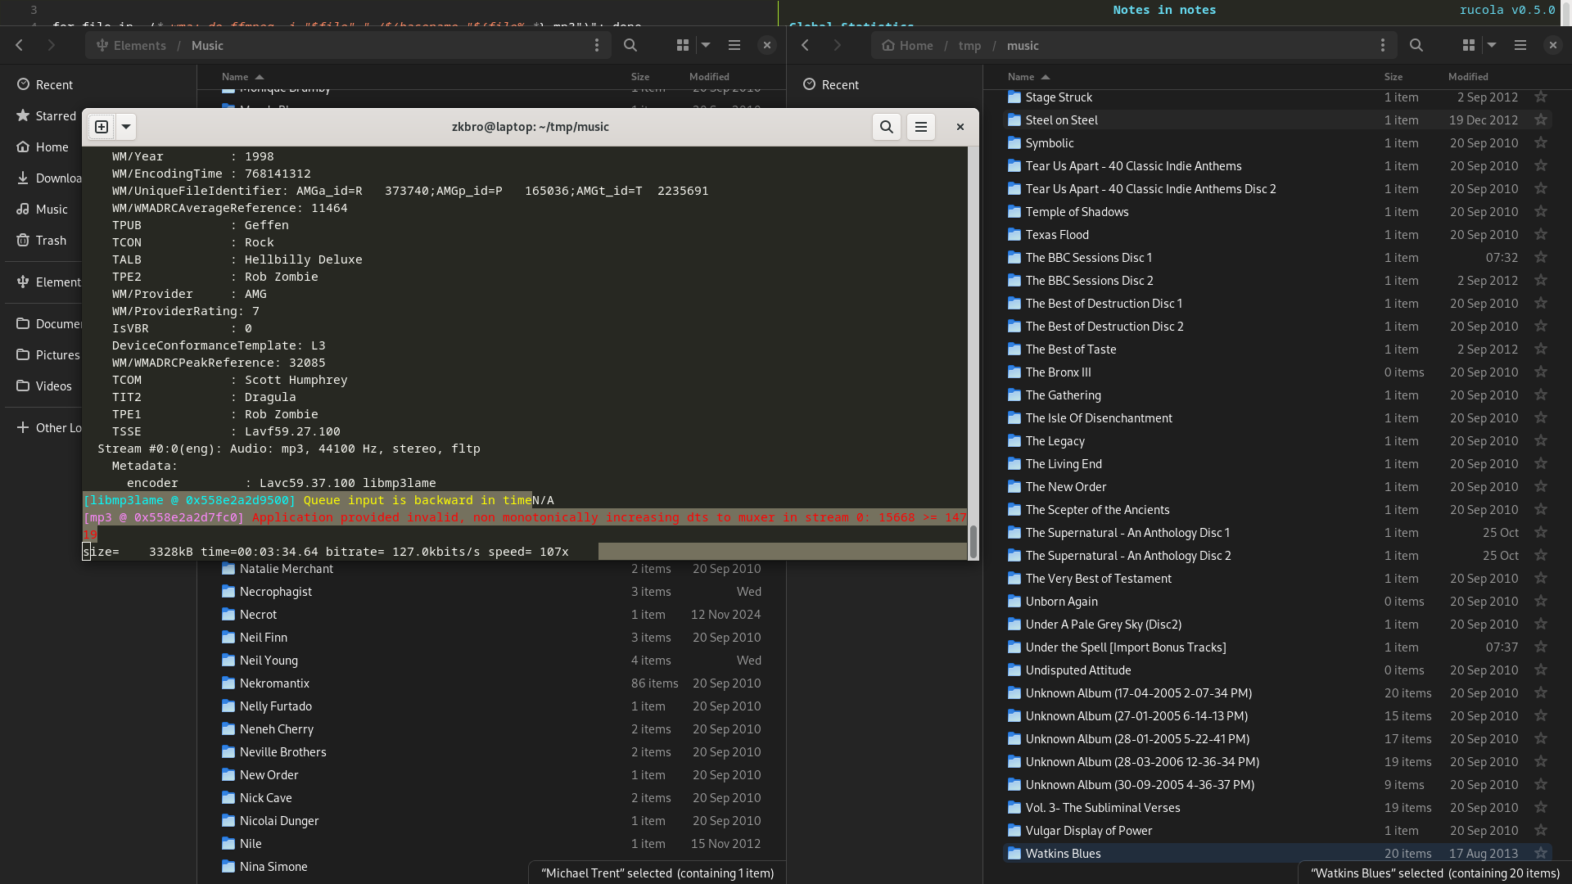Open right pane hamburger menu

pos(1520,46)
